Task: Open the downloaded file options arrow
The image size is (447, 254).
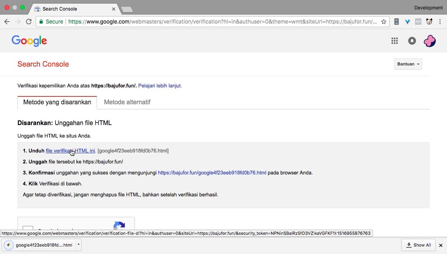Action: 78,245
